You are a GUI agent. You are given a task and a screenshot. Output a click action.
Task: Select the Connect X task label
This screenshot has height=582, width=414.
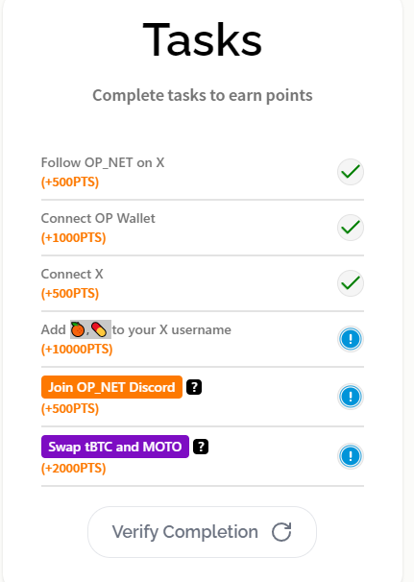[x=72, y=274]
